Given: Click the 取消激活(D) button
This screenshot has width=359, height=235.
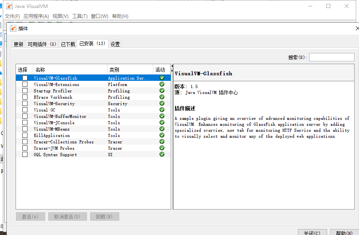Looking at the screenshot, I should (x=67, y=217).
